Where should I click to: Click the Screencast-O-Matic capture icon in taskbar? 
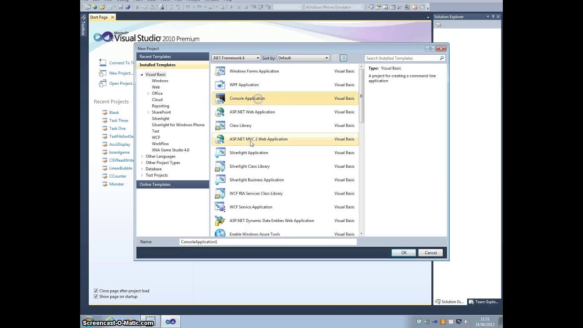(150, 322)
